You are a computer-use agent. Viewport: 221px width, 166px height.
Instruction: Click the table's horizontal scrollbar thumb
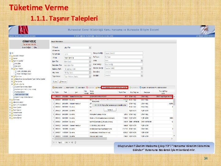click(x=80, y=139)
